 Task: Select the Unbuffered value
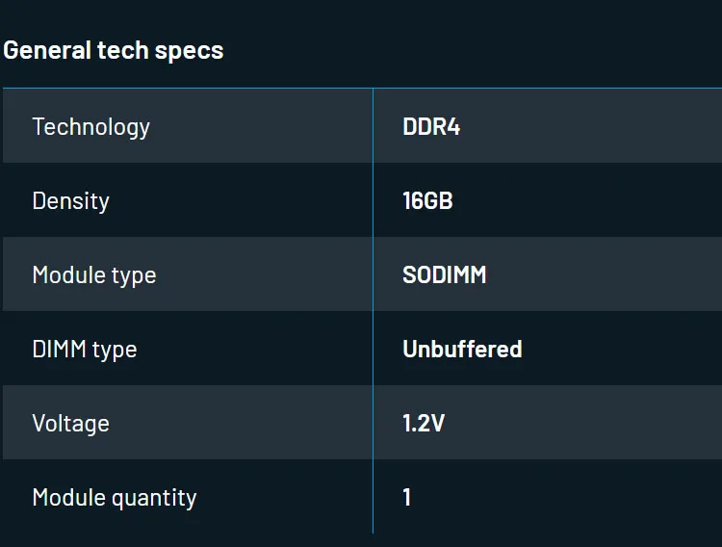tap(462, 350)
